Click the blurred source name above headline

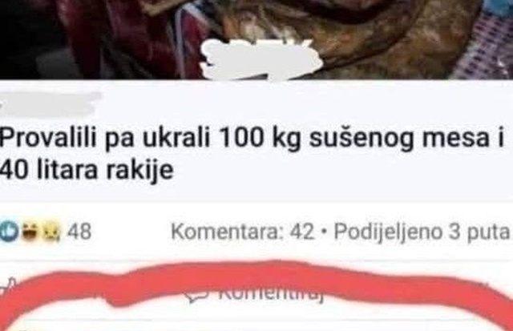coord(50,103)
